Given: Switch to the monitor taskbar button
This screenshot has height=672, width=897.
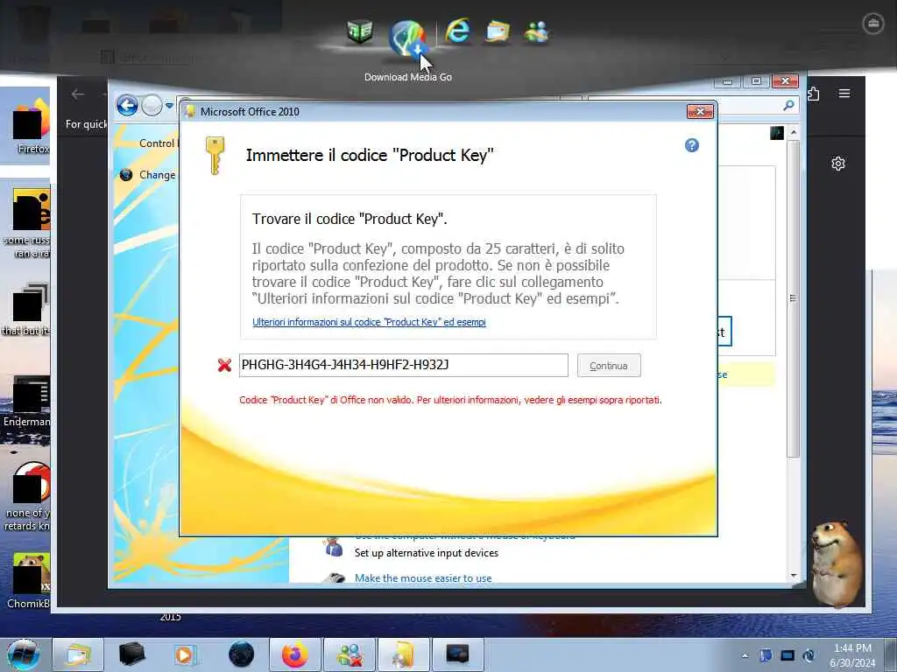Looking at the screenshot, I should point(457,654).
